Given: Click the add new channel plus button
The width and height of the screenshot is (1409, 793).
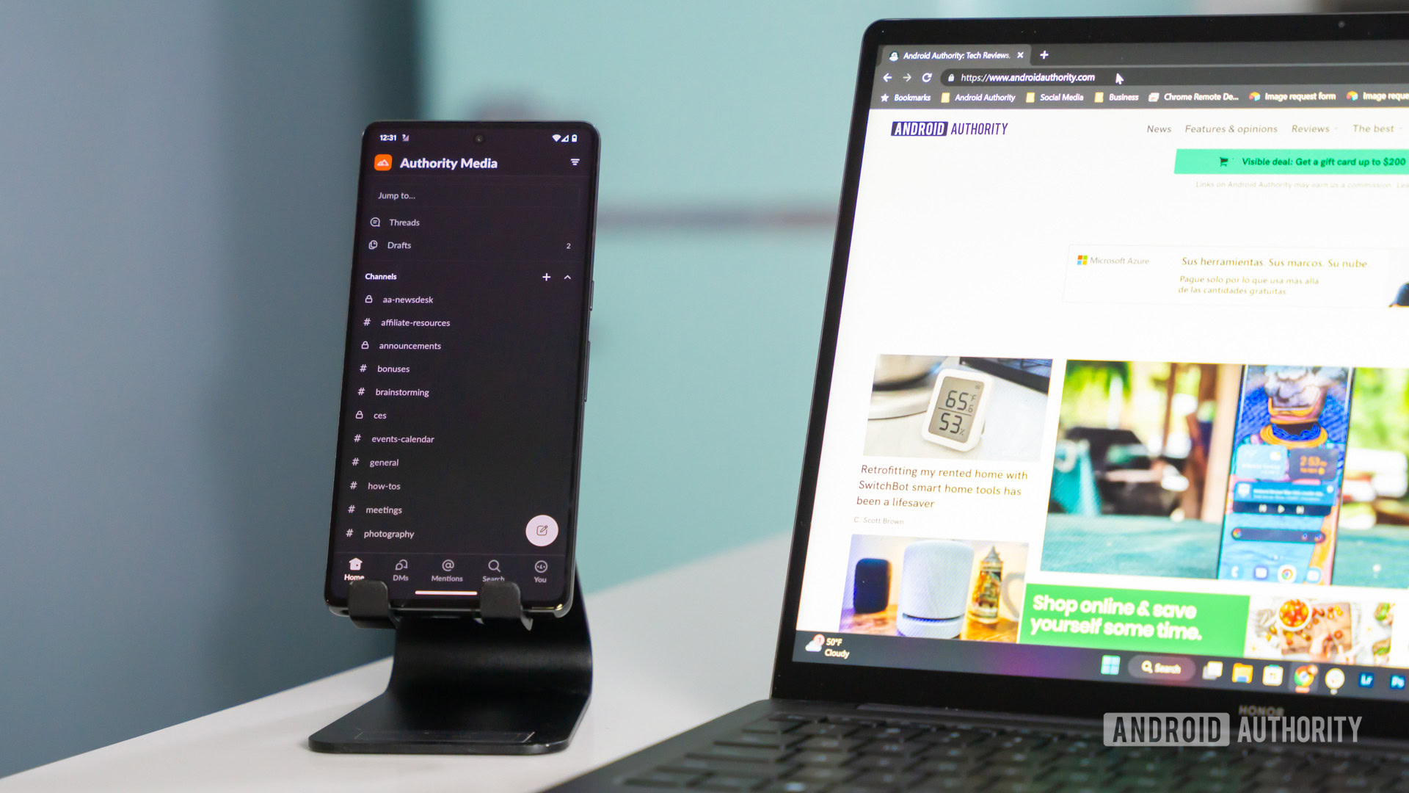Looking at the screenshot, I should click(546, 277).
